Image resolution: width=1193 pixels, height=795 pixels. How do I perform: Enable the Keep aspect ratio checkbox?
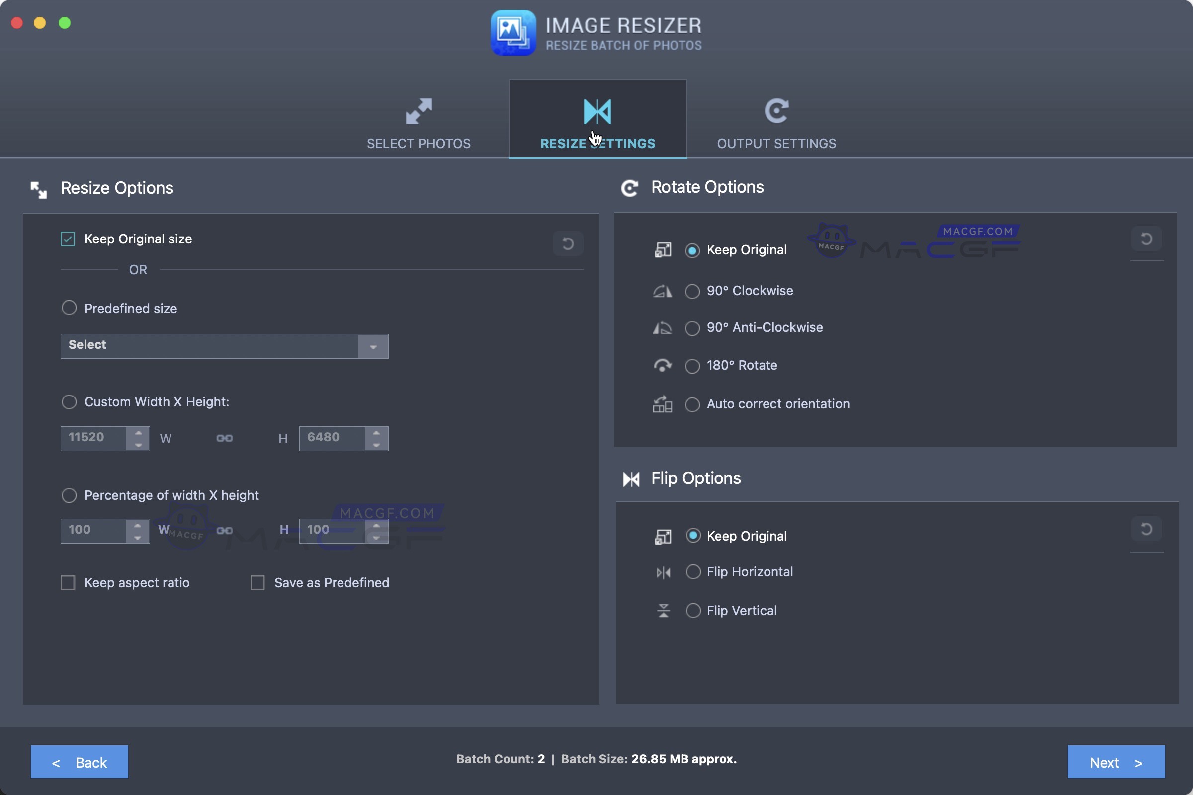(x=68, y=582)
